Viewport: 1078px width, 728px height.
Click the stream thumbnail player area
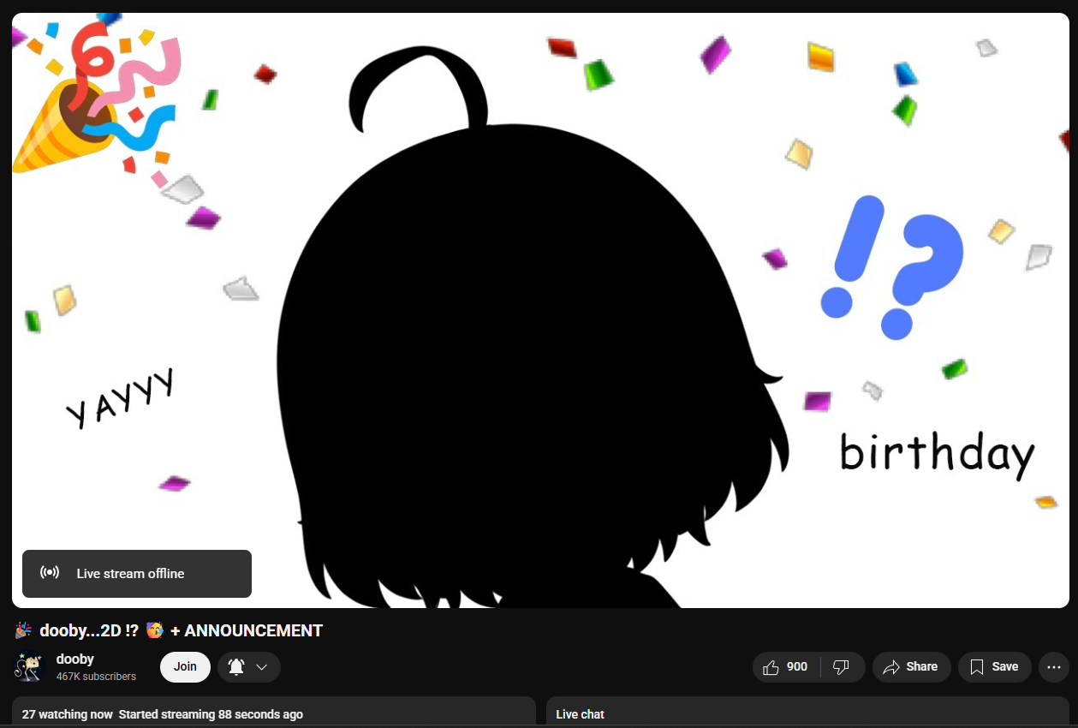point(540,310)
